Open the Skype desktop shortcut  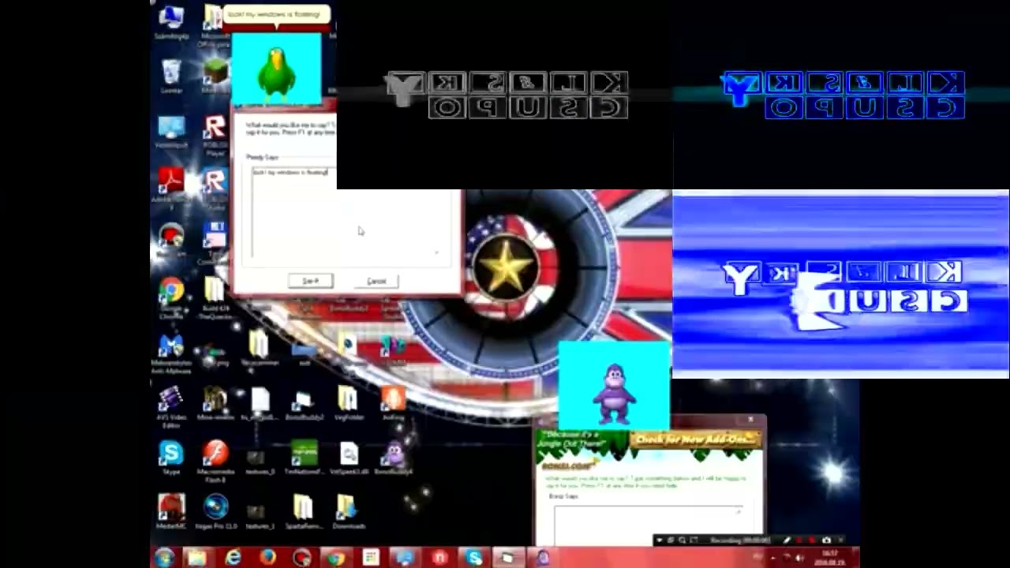coord(171,458)
